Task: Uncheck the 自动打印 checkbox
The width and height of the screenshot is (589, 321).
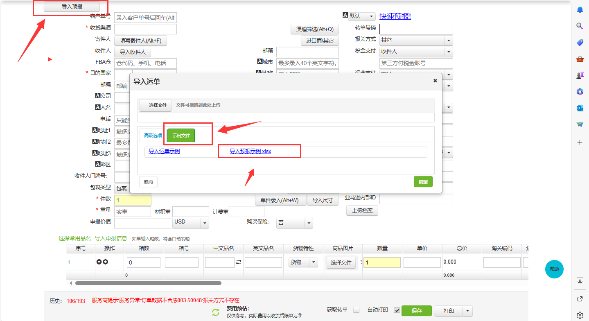Action: [x=397, y=310]
